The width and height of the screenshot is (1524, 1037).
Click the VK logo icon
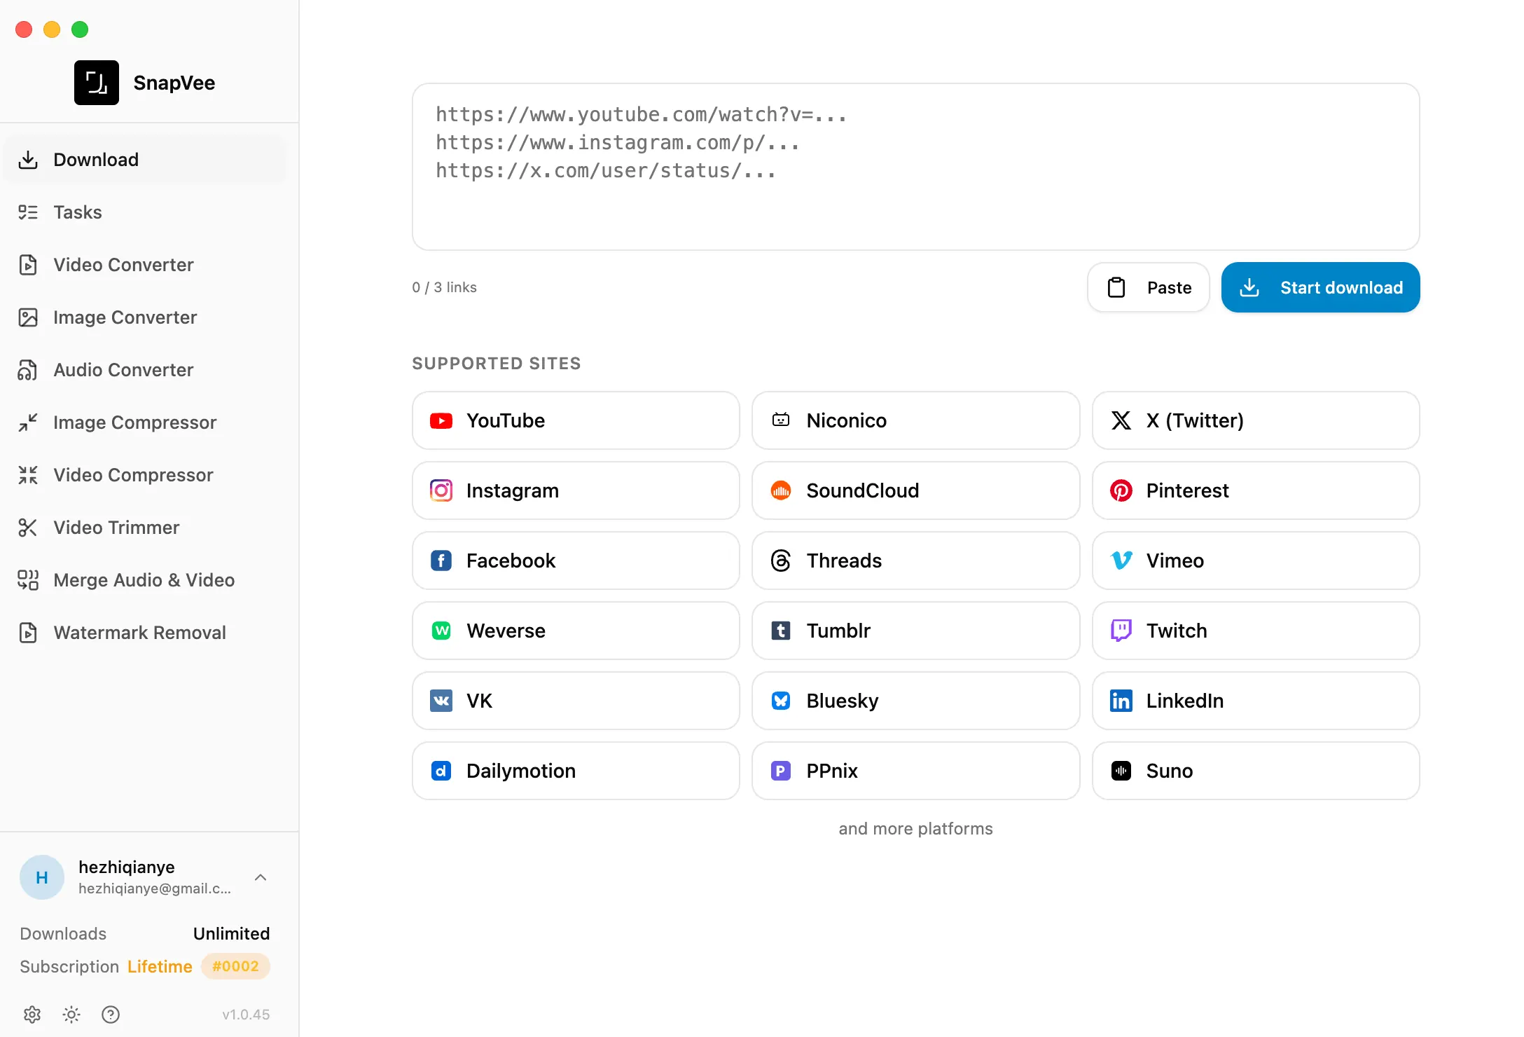pos(441,701)
